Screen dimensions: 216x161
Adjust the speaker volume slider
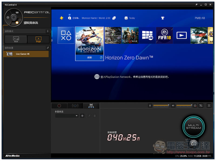(184, 105)
